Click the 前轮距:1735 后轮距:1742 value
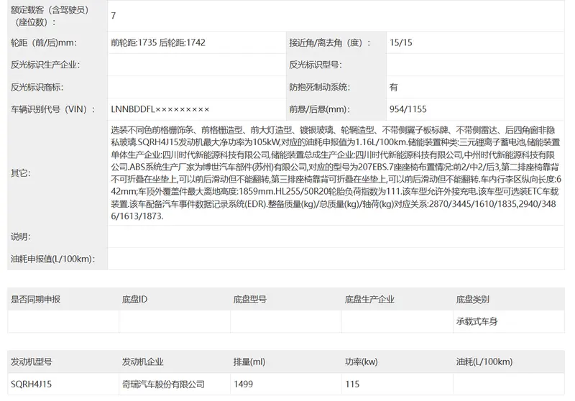The image size is (575, 401). (x=159, y=42)
